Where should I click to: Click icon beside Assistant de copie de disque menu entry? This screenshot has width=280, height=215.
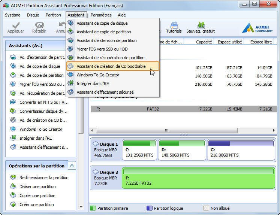click(x=70, y=23)
